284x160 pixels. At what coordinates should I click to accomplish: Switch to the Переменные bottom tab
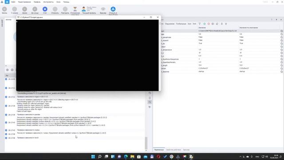click(159, 150)
